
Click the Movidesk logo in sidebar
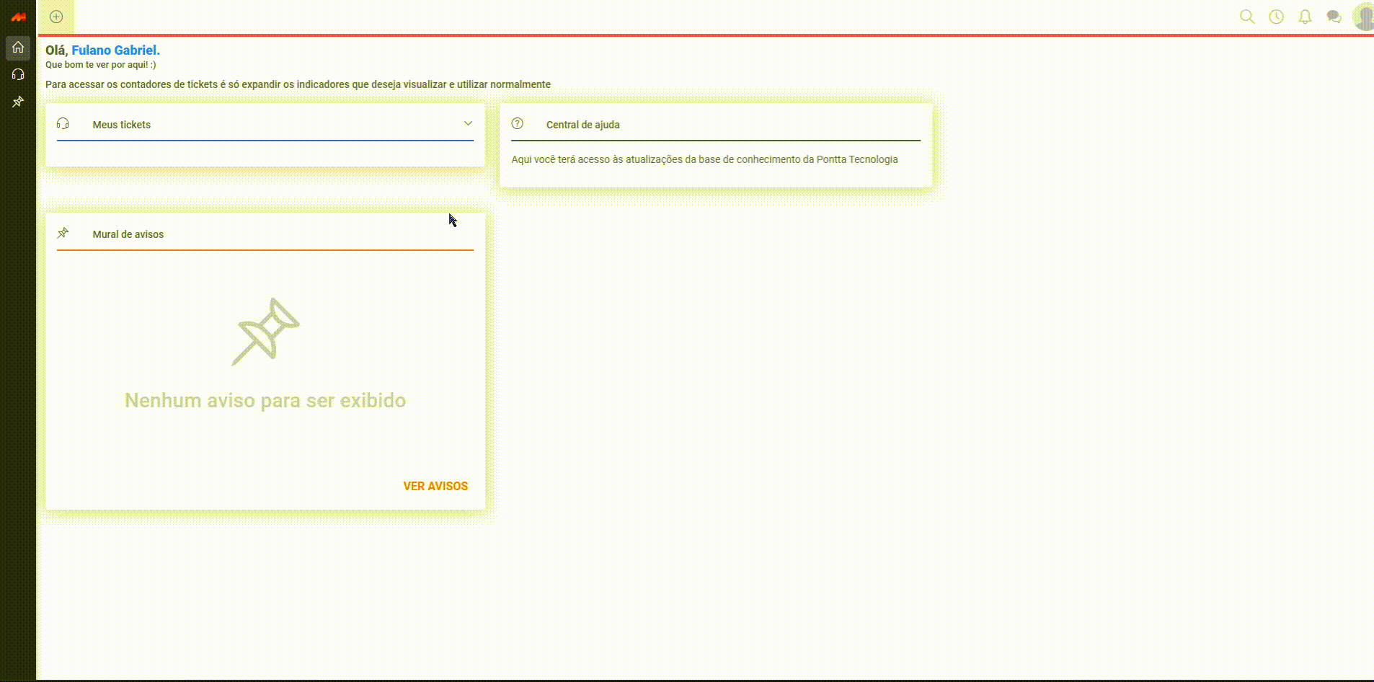coord(18,17)
